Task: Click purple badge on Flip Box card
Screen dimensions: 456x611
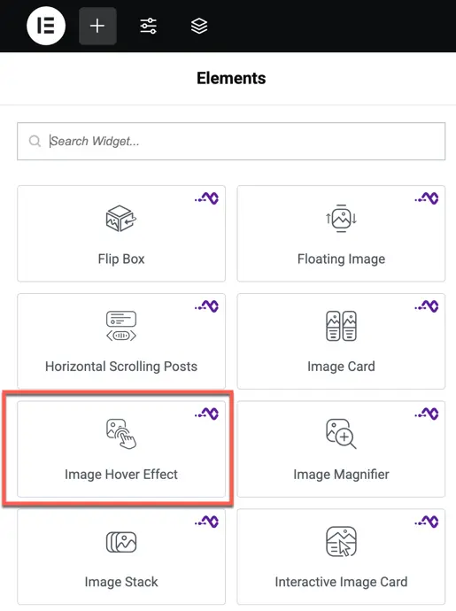Action: (x=207, y=198)
